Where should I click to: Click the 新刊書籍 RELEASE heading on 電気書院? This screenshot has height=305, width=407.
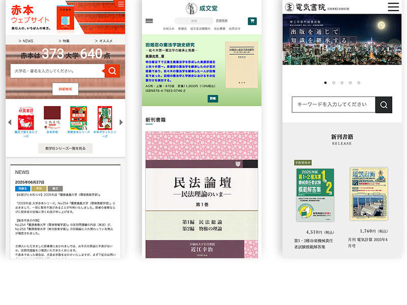pos(342,139)
